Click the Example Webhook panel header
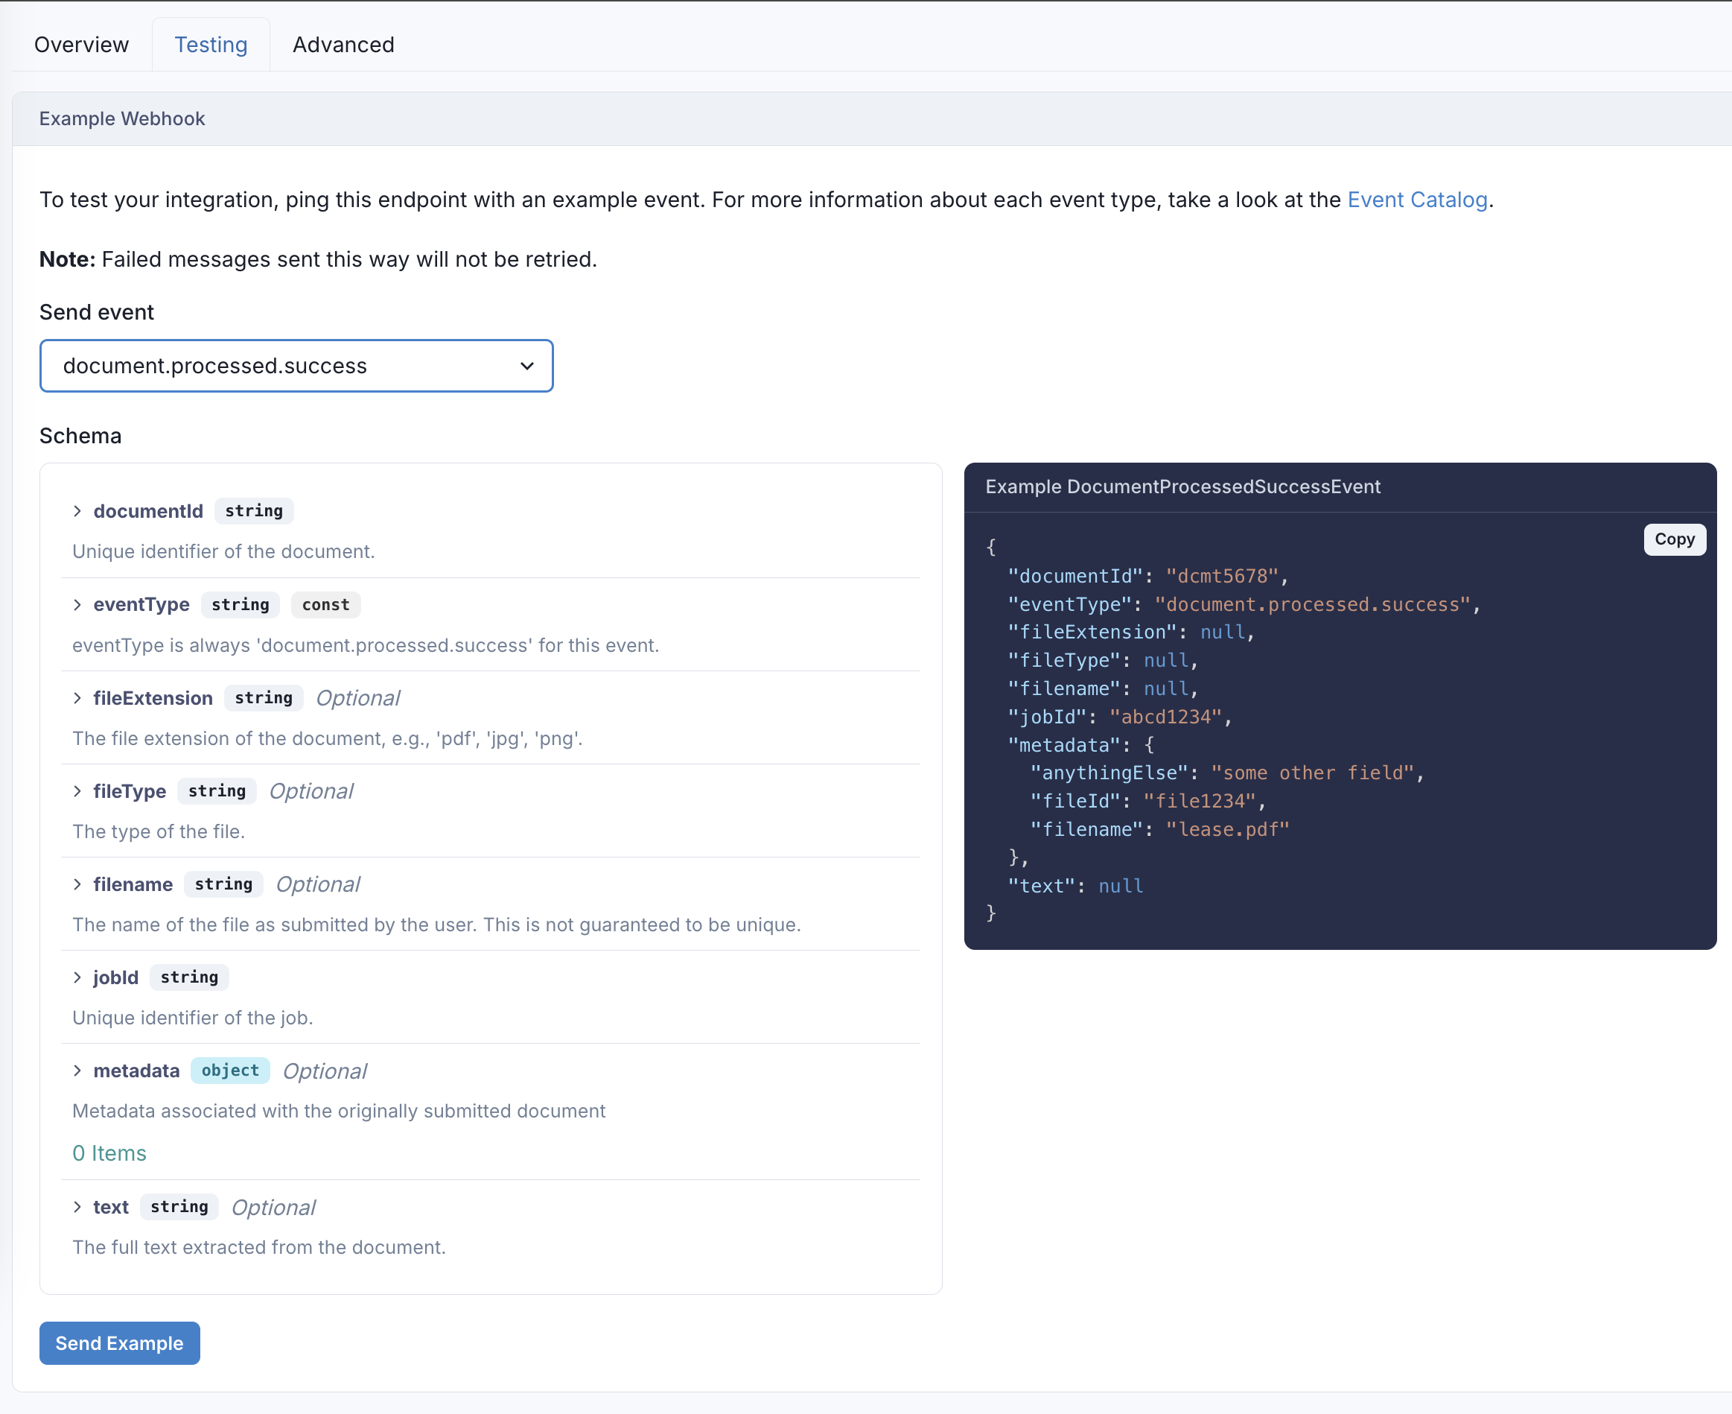 click(x=122, y=119)
